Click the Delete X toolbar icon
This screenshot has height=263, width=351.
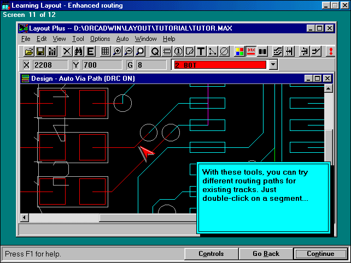pos(67,51)
